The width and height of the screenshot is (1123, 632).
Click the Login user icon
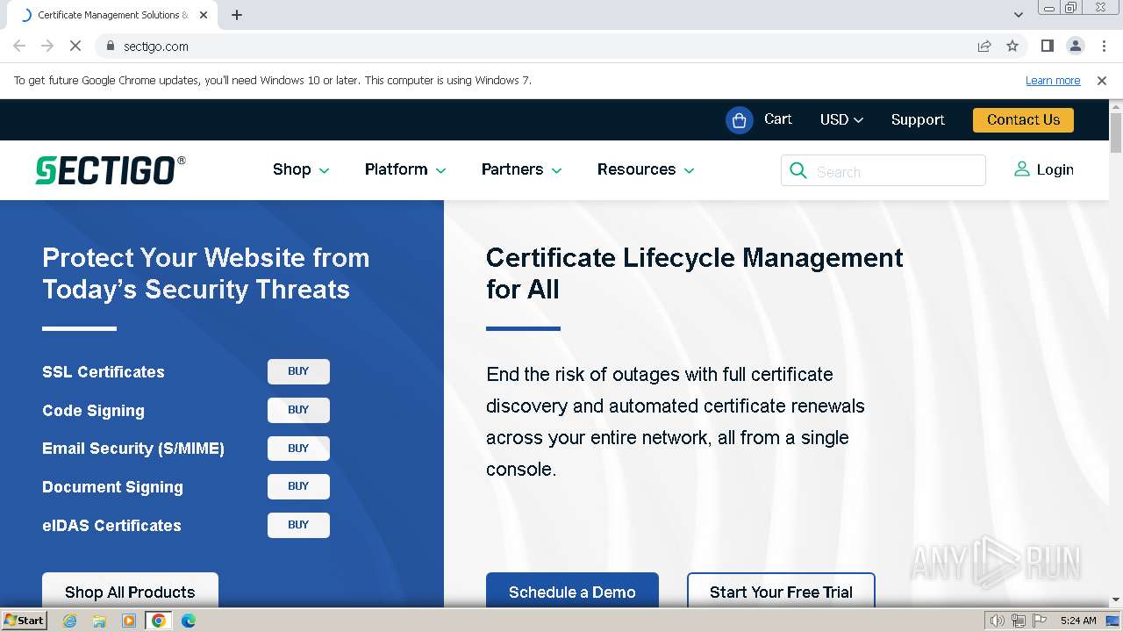(x=1021, y=169)
